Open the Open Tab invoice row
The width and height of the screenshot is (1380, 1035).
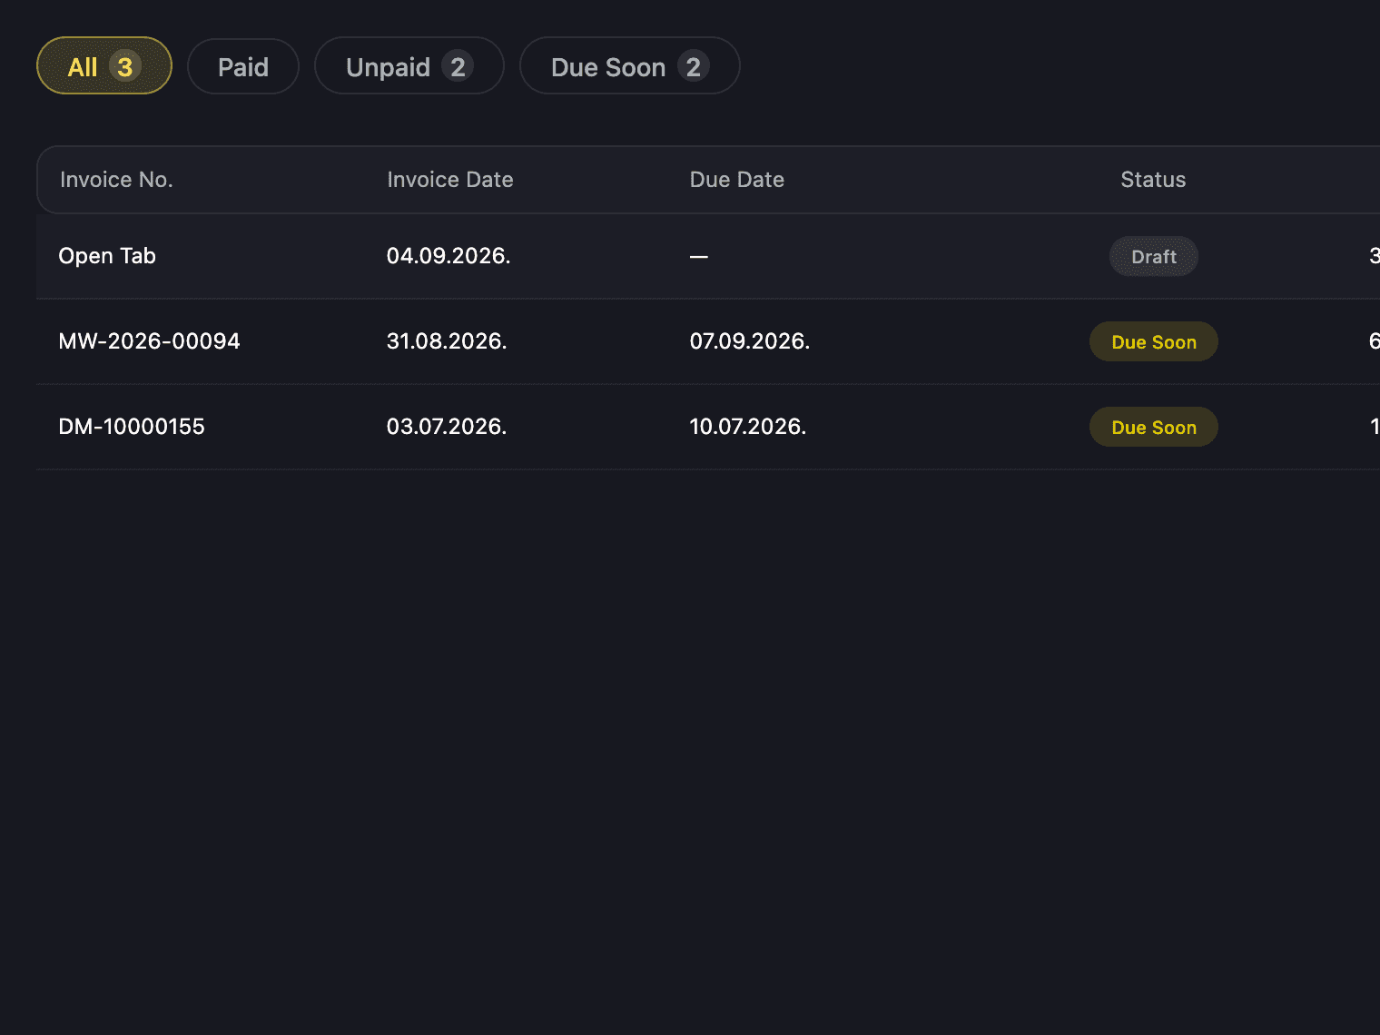(x=708, y=256)
